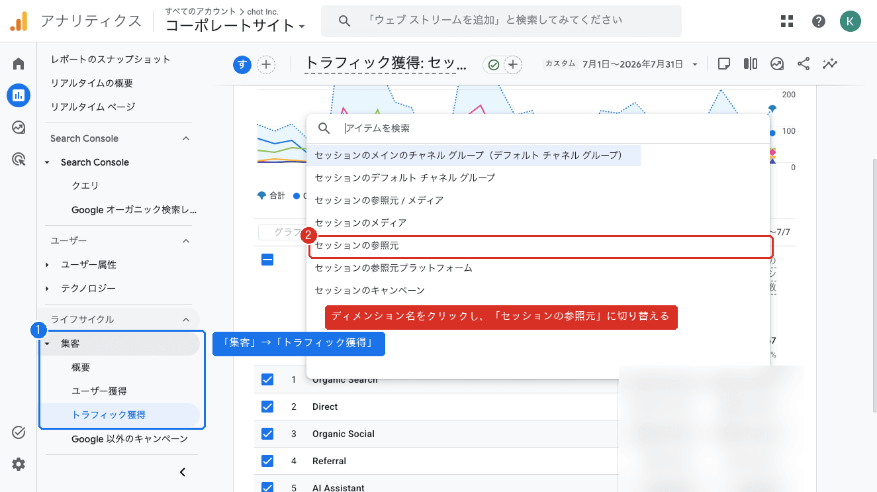Select セッションのメインのチャネル グループ option

[x=475, y=155]
